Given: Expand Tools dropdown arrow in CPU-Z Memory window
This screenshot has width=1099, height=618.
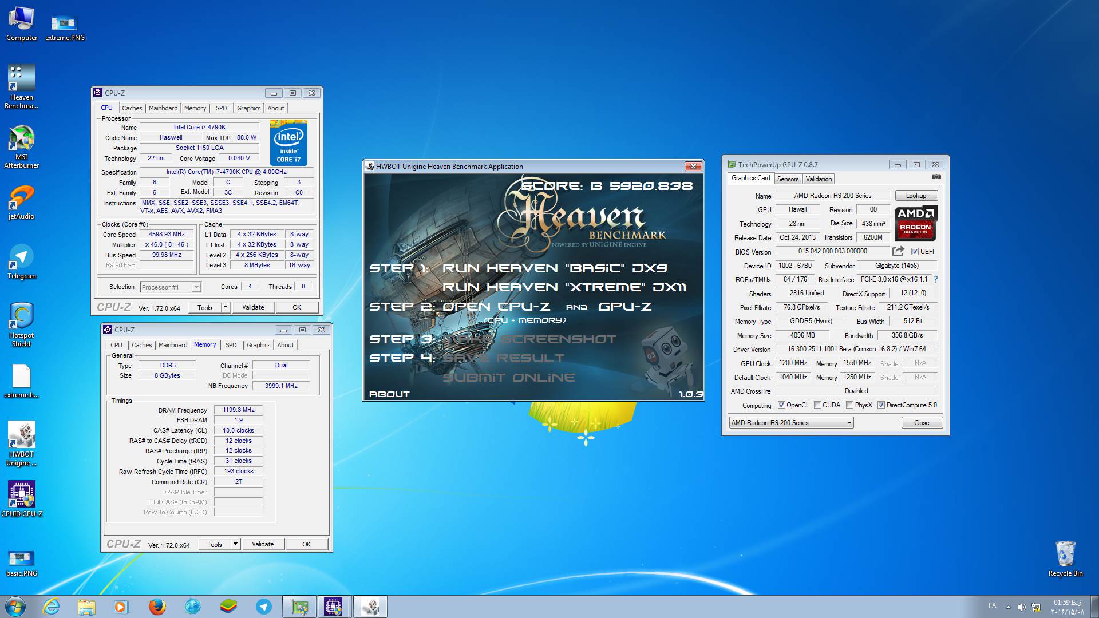Looking at the screenshot, I should tap(235, 544).
